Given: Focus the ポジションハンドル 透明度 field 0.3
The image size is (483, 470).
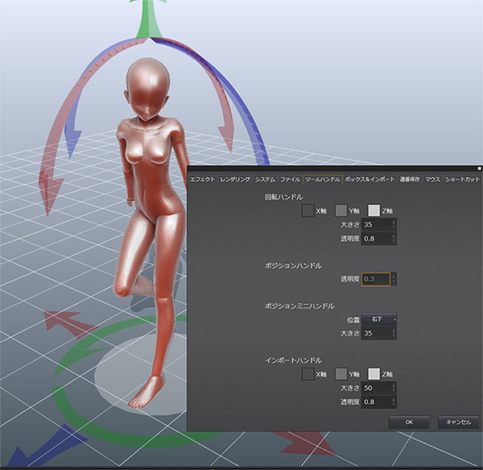Looking at the screenshot, I should point(376,279).
